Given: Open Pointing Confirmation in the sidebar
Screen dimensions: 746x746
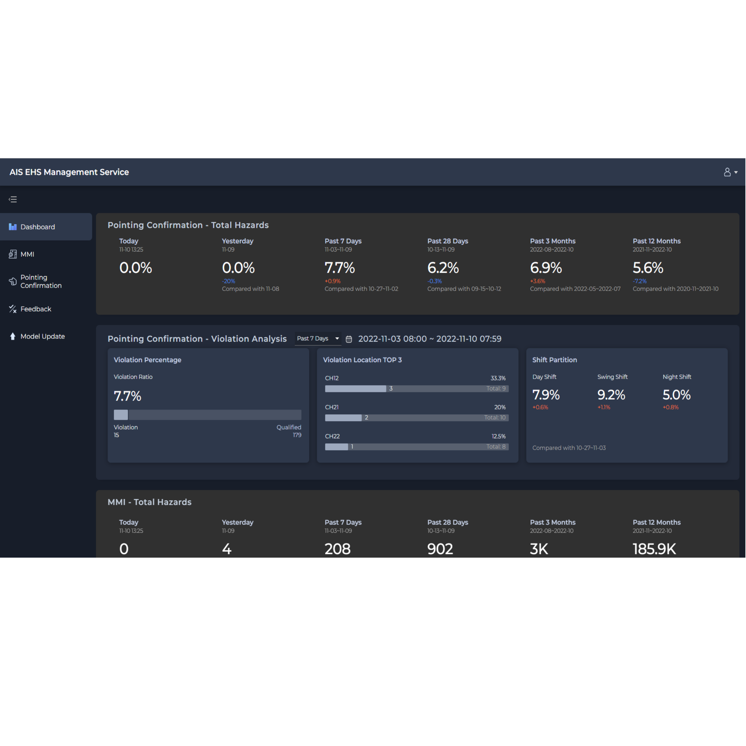Looking at the screenshot, I should (x=46, y=282).
